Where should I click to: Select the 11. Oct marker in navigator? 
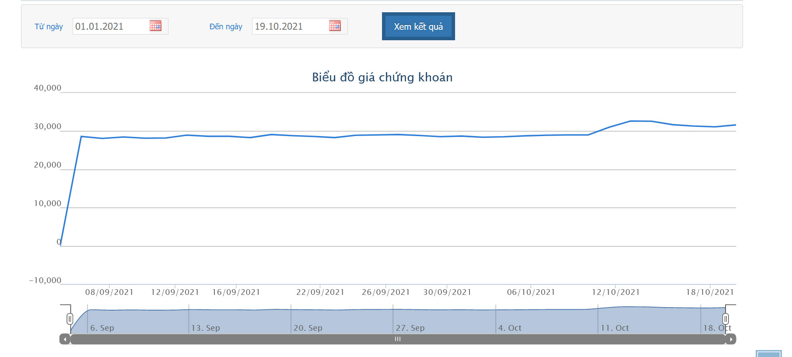615,328
